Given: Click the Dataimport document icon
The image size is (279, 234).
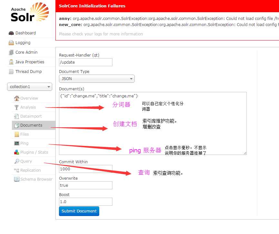Looking at the screenshot, I should (x=16, y=116).
